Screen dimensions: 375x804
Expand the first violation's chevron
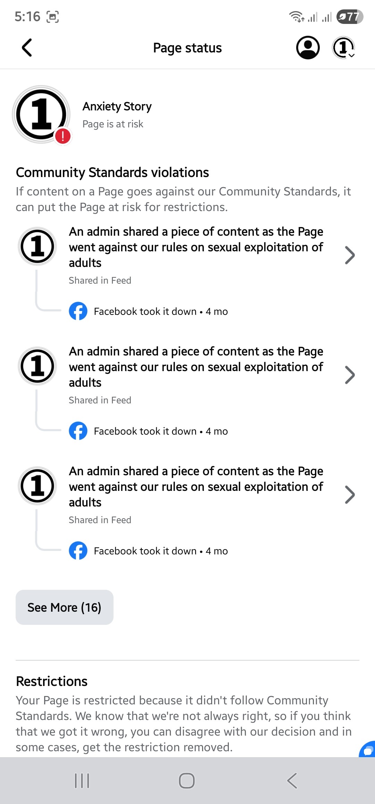tap(349, 255)
